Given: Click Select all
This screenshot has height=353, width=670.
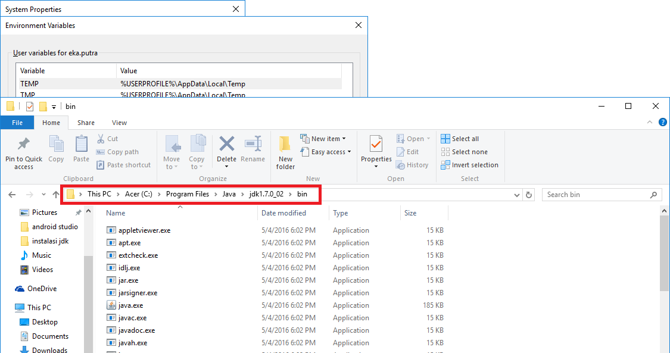Looking at the screenshot, I should pyautogui.click(x=460, y=139).
